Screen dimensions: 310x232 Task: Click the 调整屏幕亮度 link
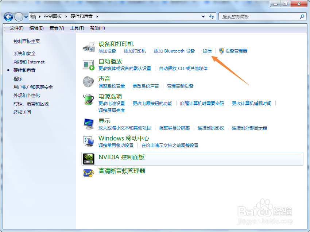click(112, 111)
